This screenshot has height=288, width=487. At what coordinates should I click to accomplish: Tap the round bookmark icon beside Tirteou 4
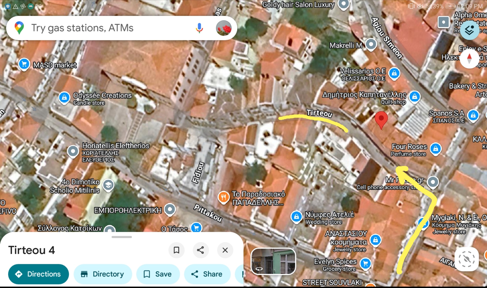pyautogui.click(x=176, y=250)
